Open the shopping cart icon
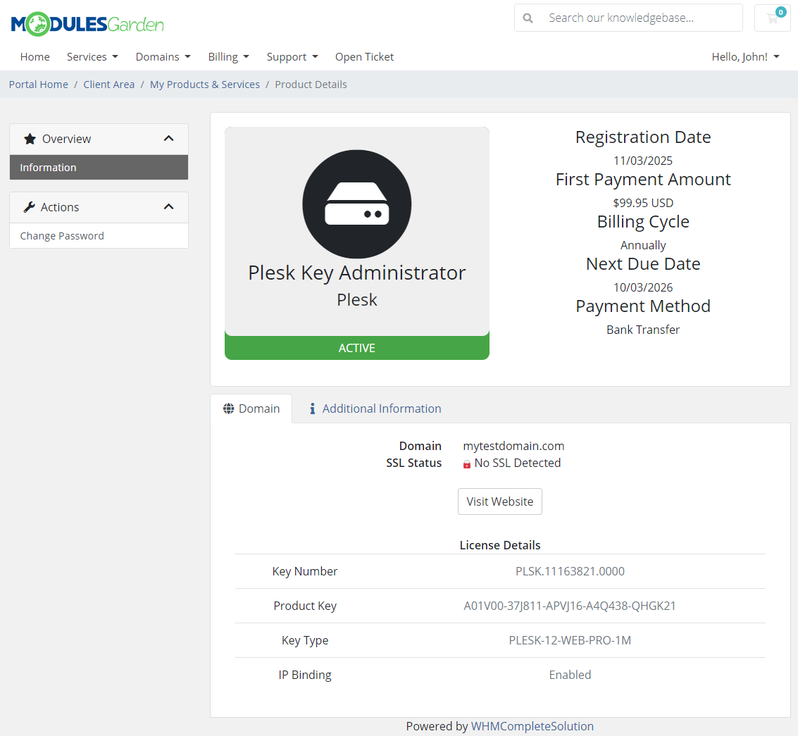 click(x=772, y=18)
